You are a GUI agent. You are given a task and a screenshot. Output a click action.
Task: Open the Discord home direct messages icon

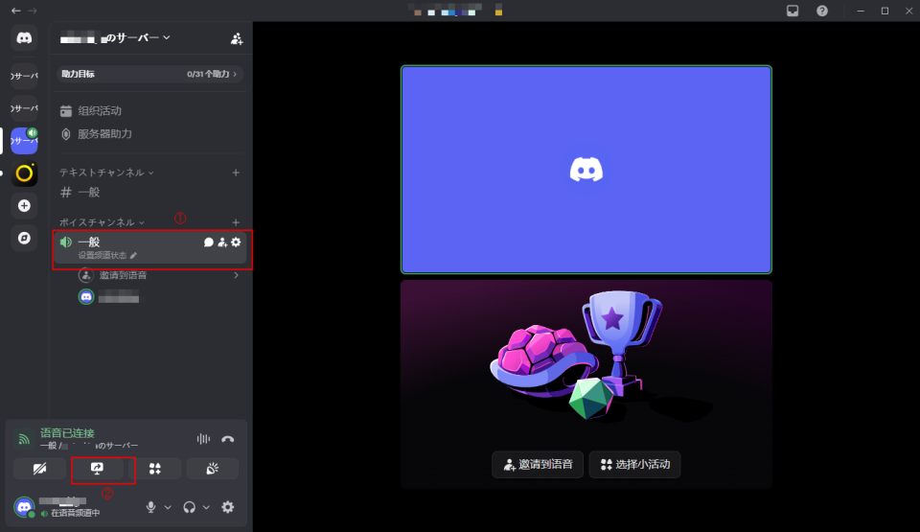coord(24,38)
